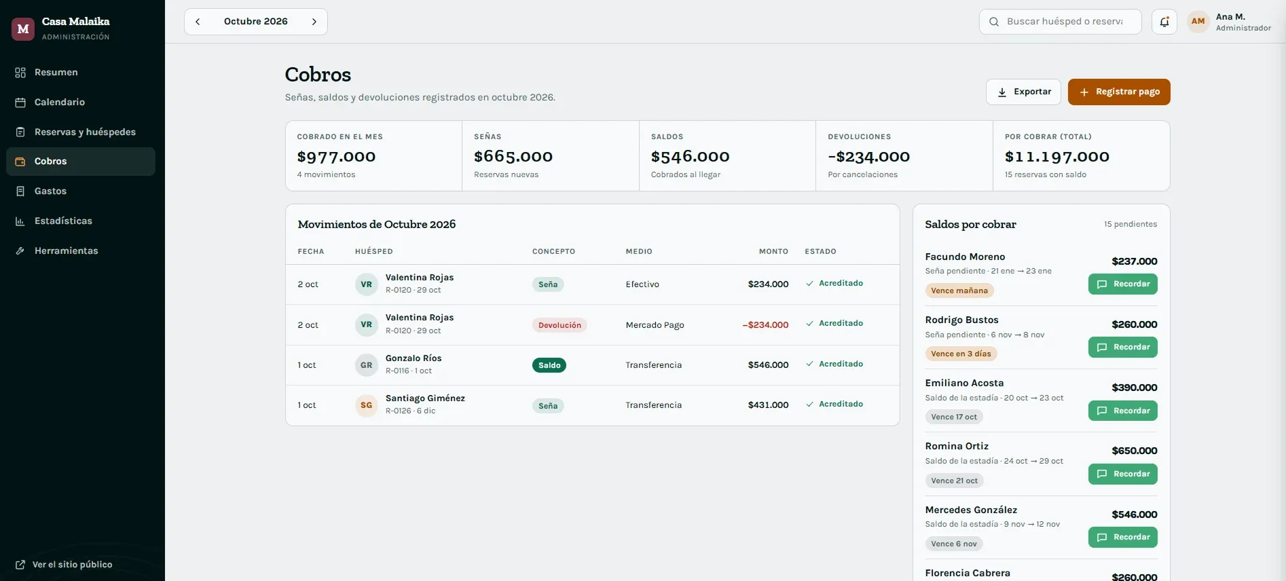Click the VR avatar on the Seña row
This screenshot has width=1286, height=581.
[367, 284]
